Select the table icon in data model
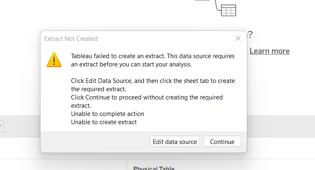 pos(228,10)
